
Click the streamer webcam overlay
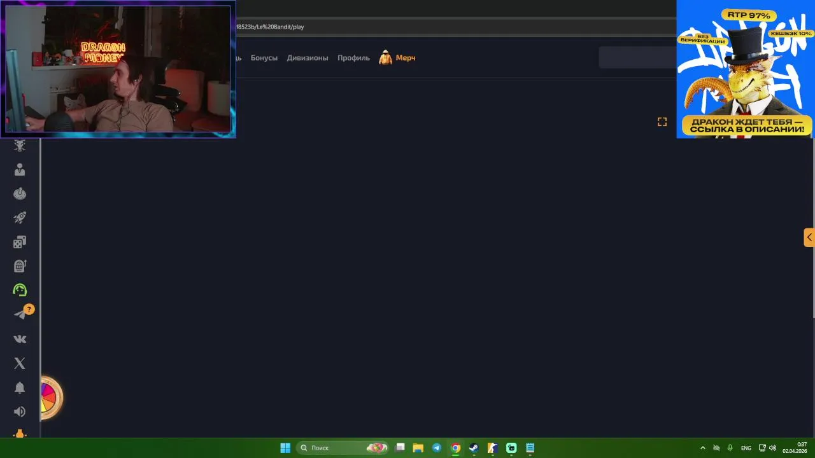(x=118, y=69)
